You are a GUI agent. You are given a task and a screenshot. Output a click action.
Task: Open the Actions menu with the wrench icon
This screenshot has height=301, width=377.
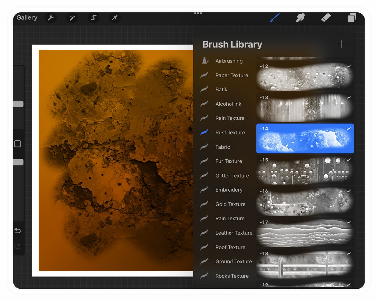pos(51,18)
